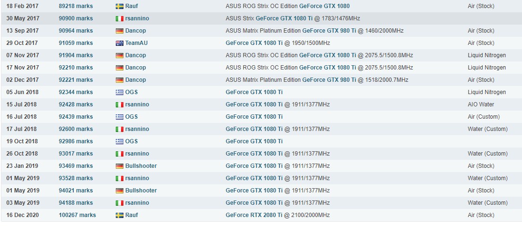Open the TeamAU user profile

coord(136,43)
